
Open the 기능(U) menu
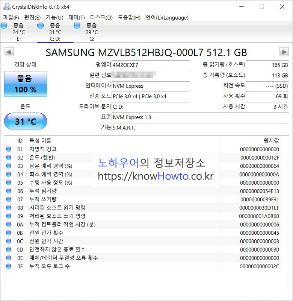pos(54,18)
